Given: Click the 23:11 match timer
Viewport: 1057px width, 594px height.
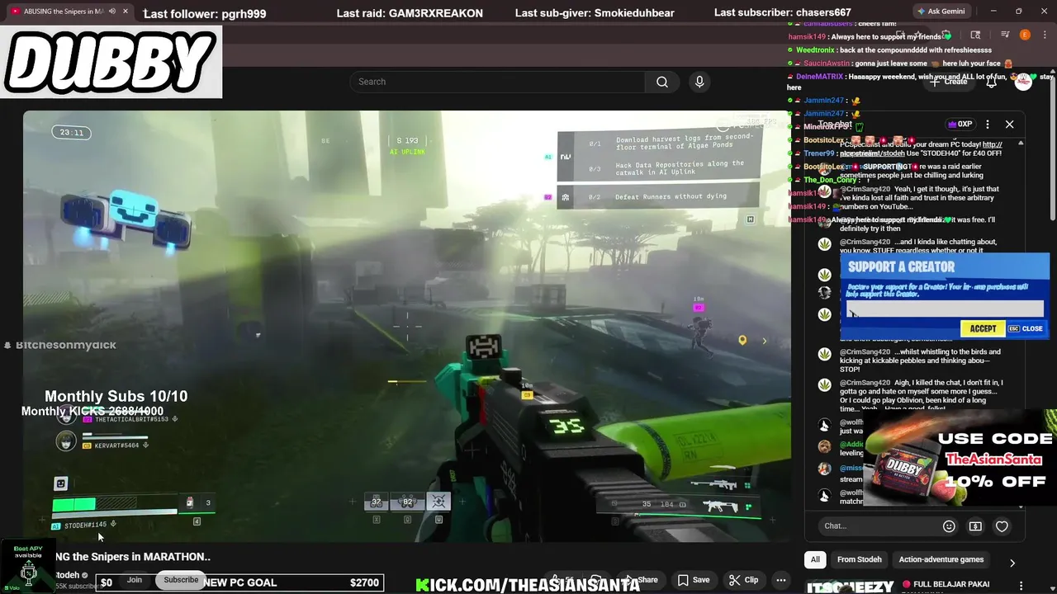Looking at the screenshot, I should (x=72, y=132).
